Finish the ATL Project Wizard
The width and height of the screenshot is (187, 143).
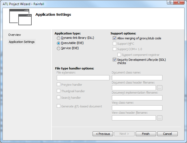tap(146, 134)
